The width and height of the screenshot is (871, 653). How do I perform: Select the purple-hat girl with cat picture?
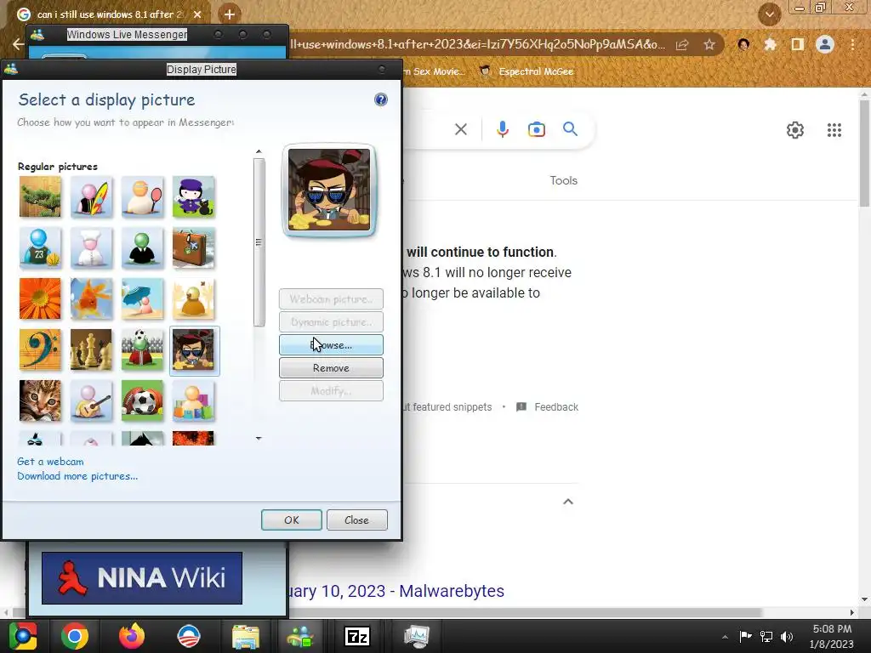tap(194, 196)
